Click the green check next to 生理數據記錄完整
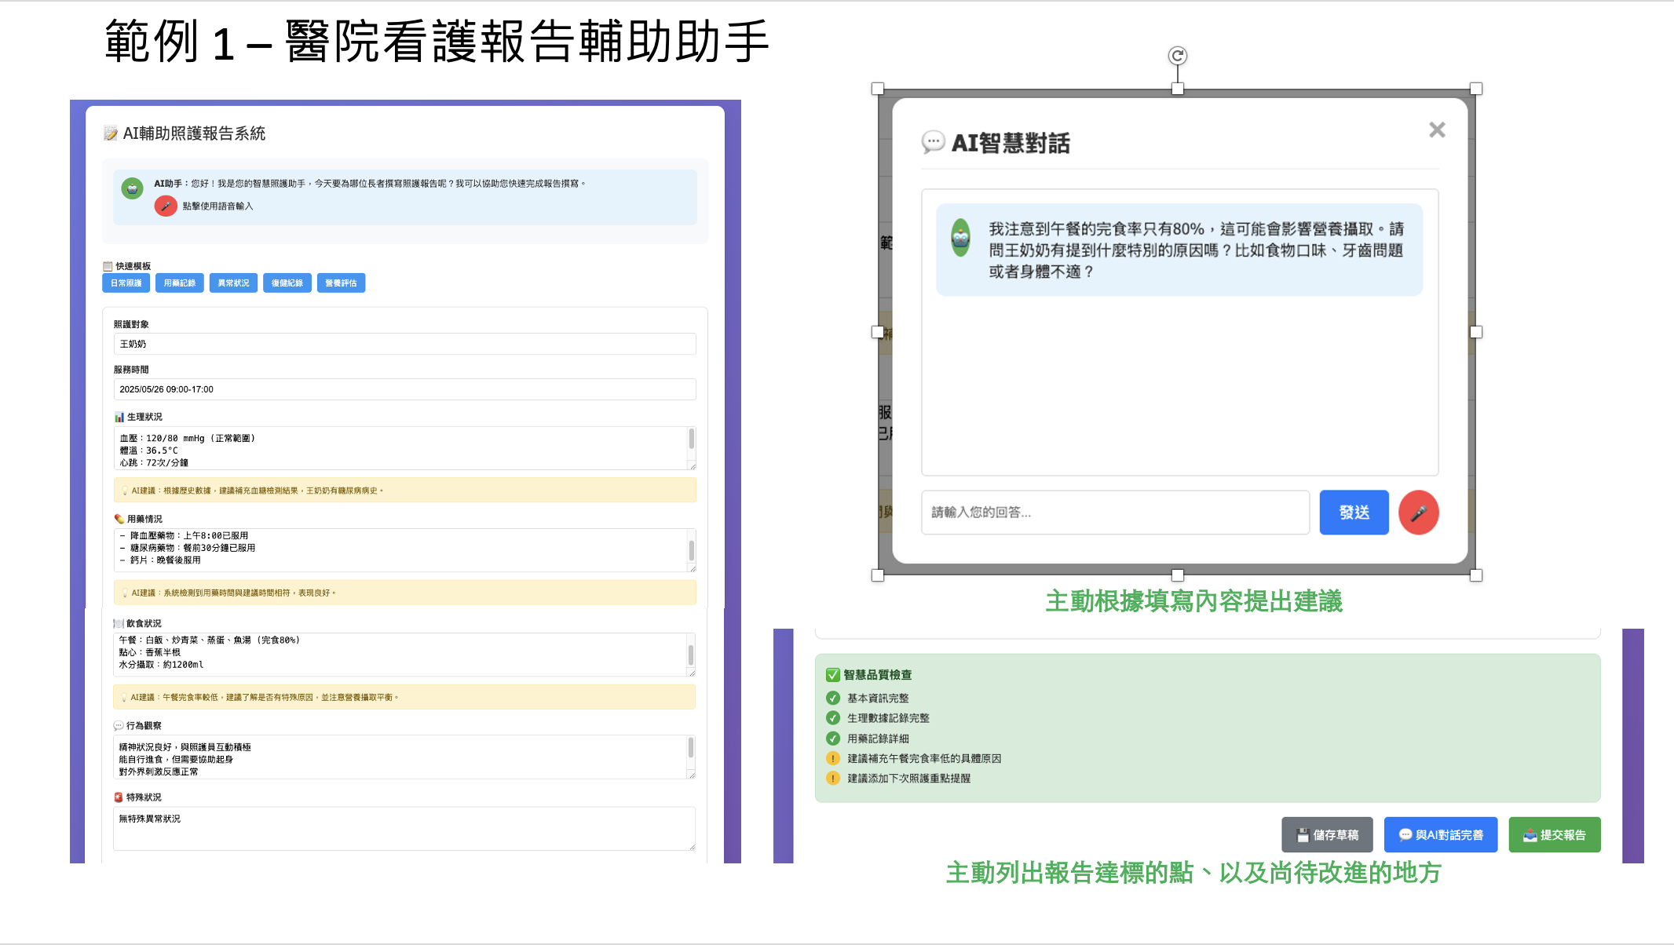The image size is (1674, 945). tap(833, 718)
